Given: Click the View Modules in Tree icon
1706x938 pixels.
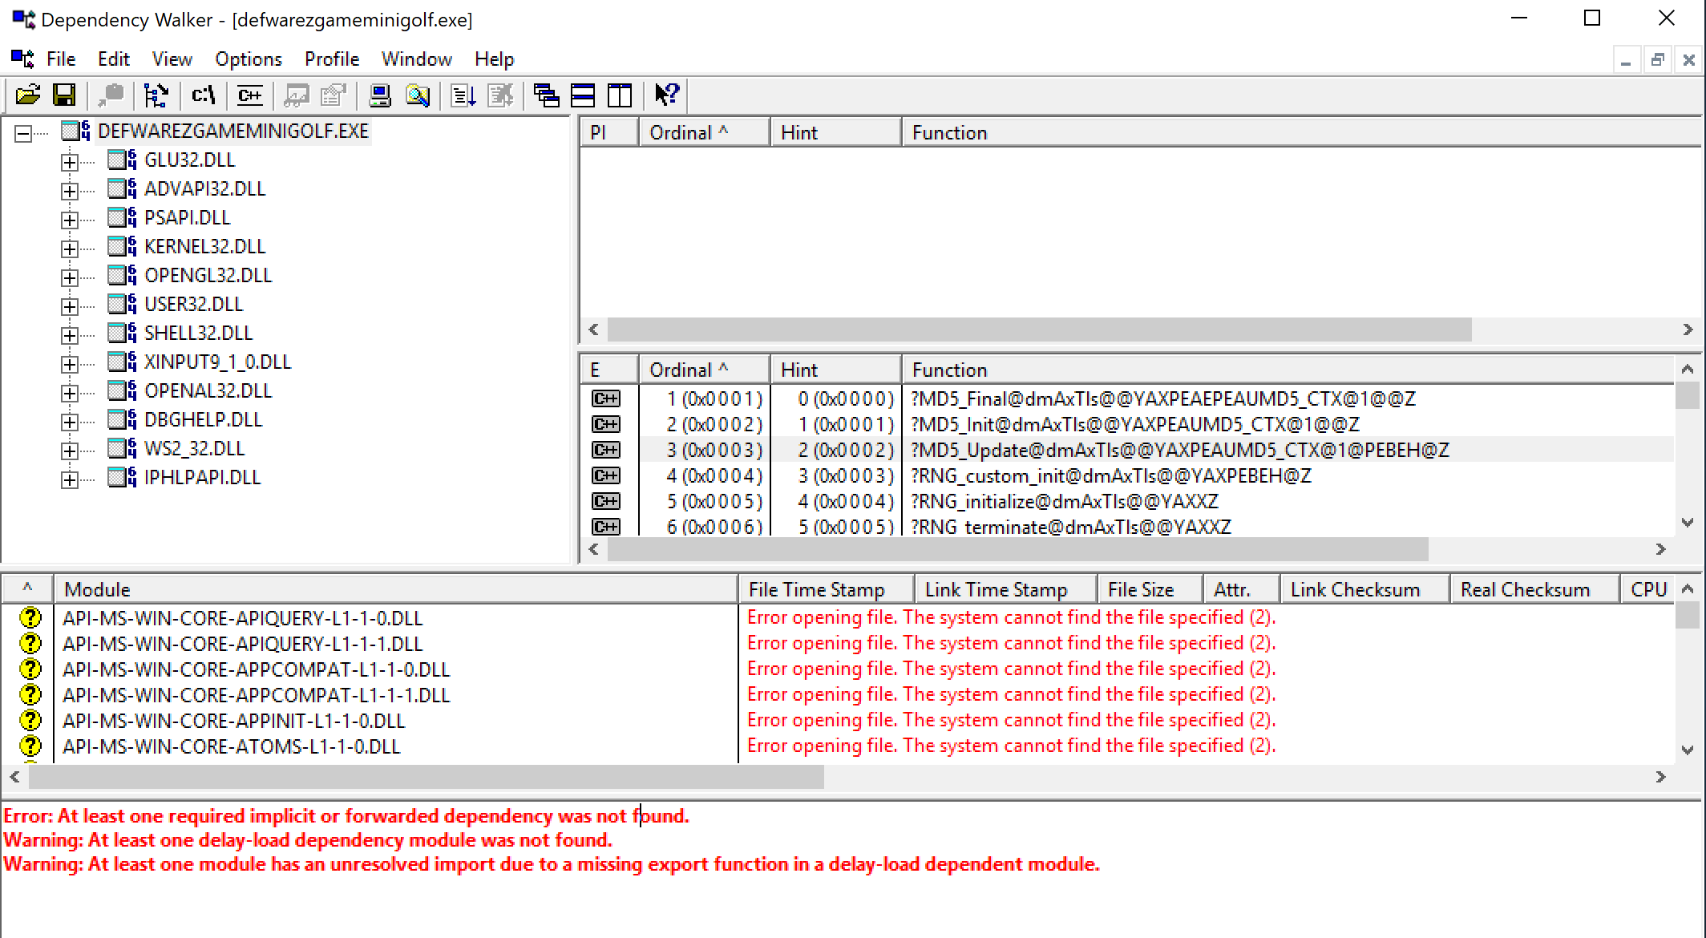Looking at the screenshot, I should [158, 96].
